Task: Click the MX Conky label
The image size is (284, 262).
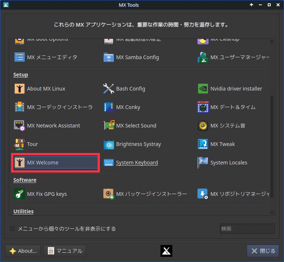Action: point(128,107)
